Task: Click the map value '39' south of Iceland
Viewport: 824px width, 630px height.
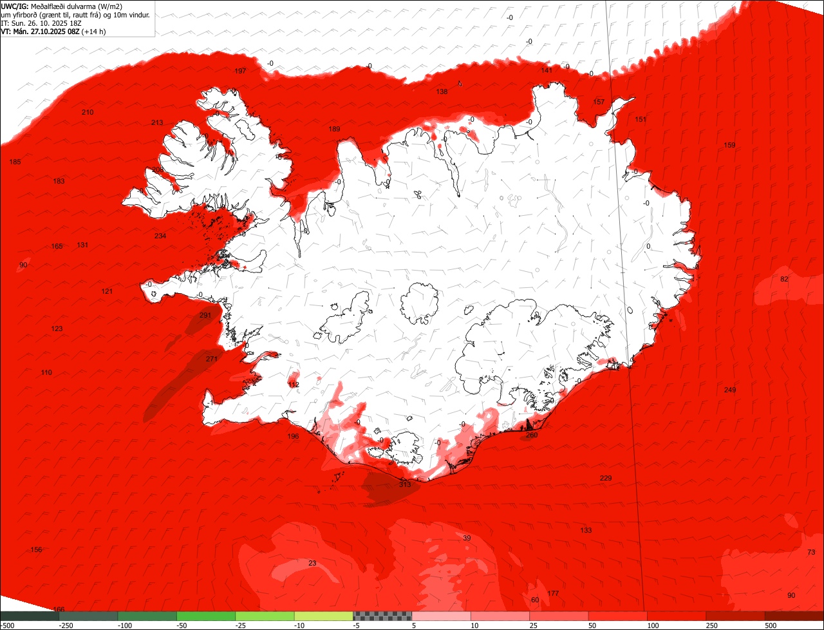Action: click(x=467, y=538)
